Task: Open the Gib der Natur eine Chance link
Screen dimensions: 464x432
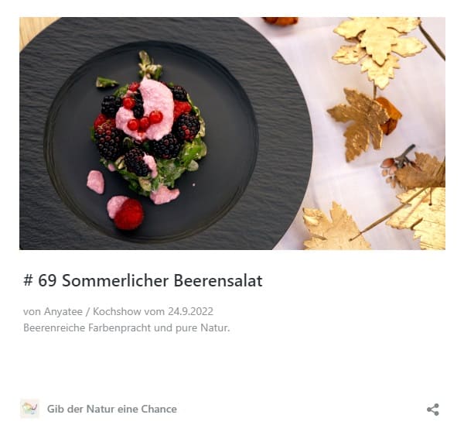Action: point(112,409)
